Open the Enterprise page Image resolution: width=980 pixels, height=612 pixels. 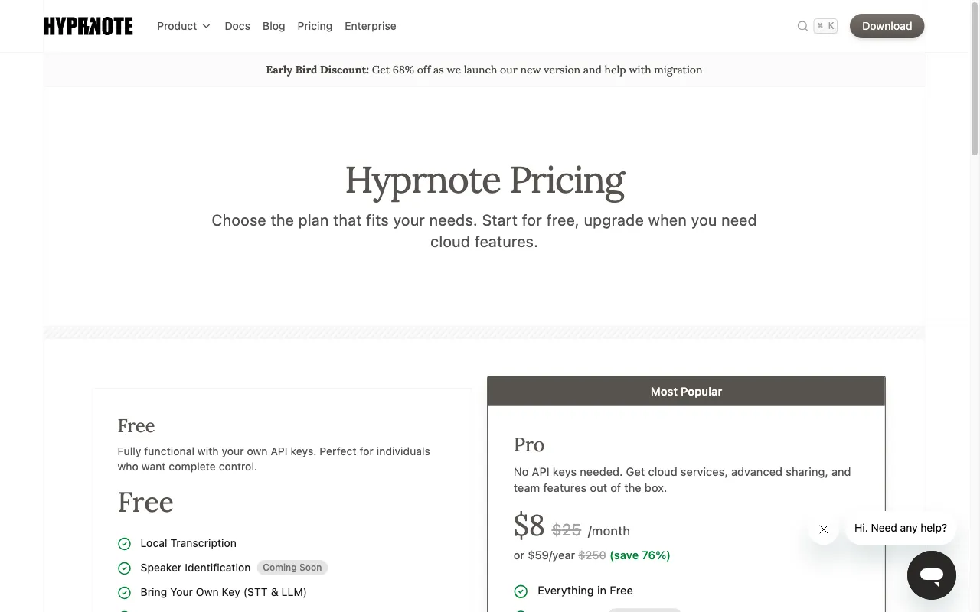[x=371, y=26]
